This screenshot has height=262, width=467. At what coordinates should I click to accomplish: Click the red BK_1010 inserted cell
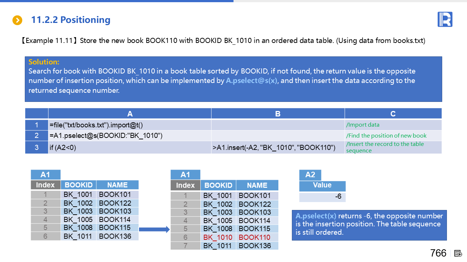[x=218, y=237]
